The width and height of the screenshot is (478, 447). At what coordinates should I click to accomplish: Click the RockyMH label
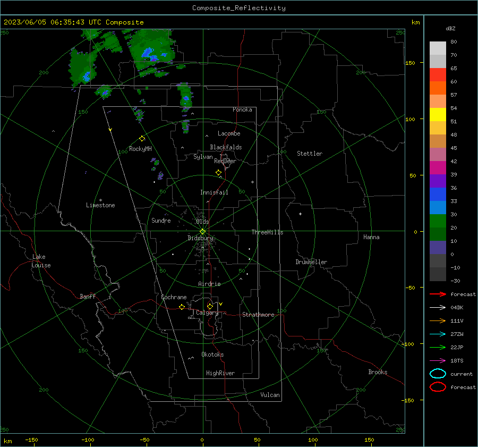tap(140, 149)
